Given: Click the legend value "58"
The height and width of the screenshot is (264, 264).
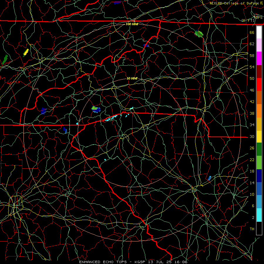Looking at the screenshot, I should click(x=252, y=55).
